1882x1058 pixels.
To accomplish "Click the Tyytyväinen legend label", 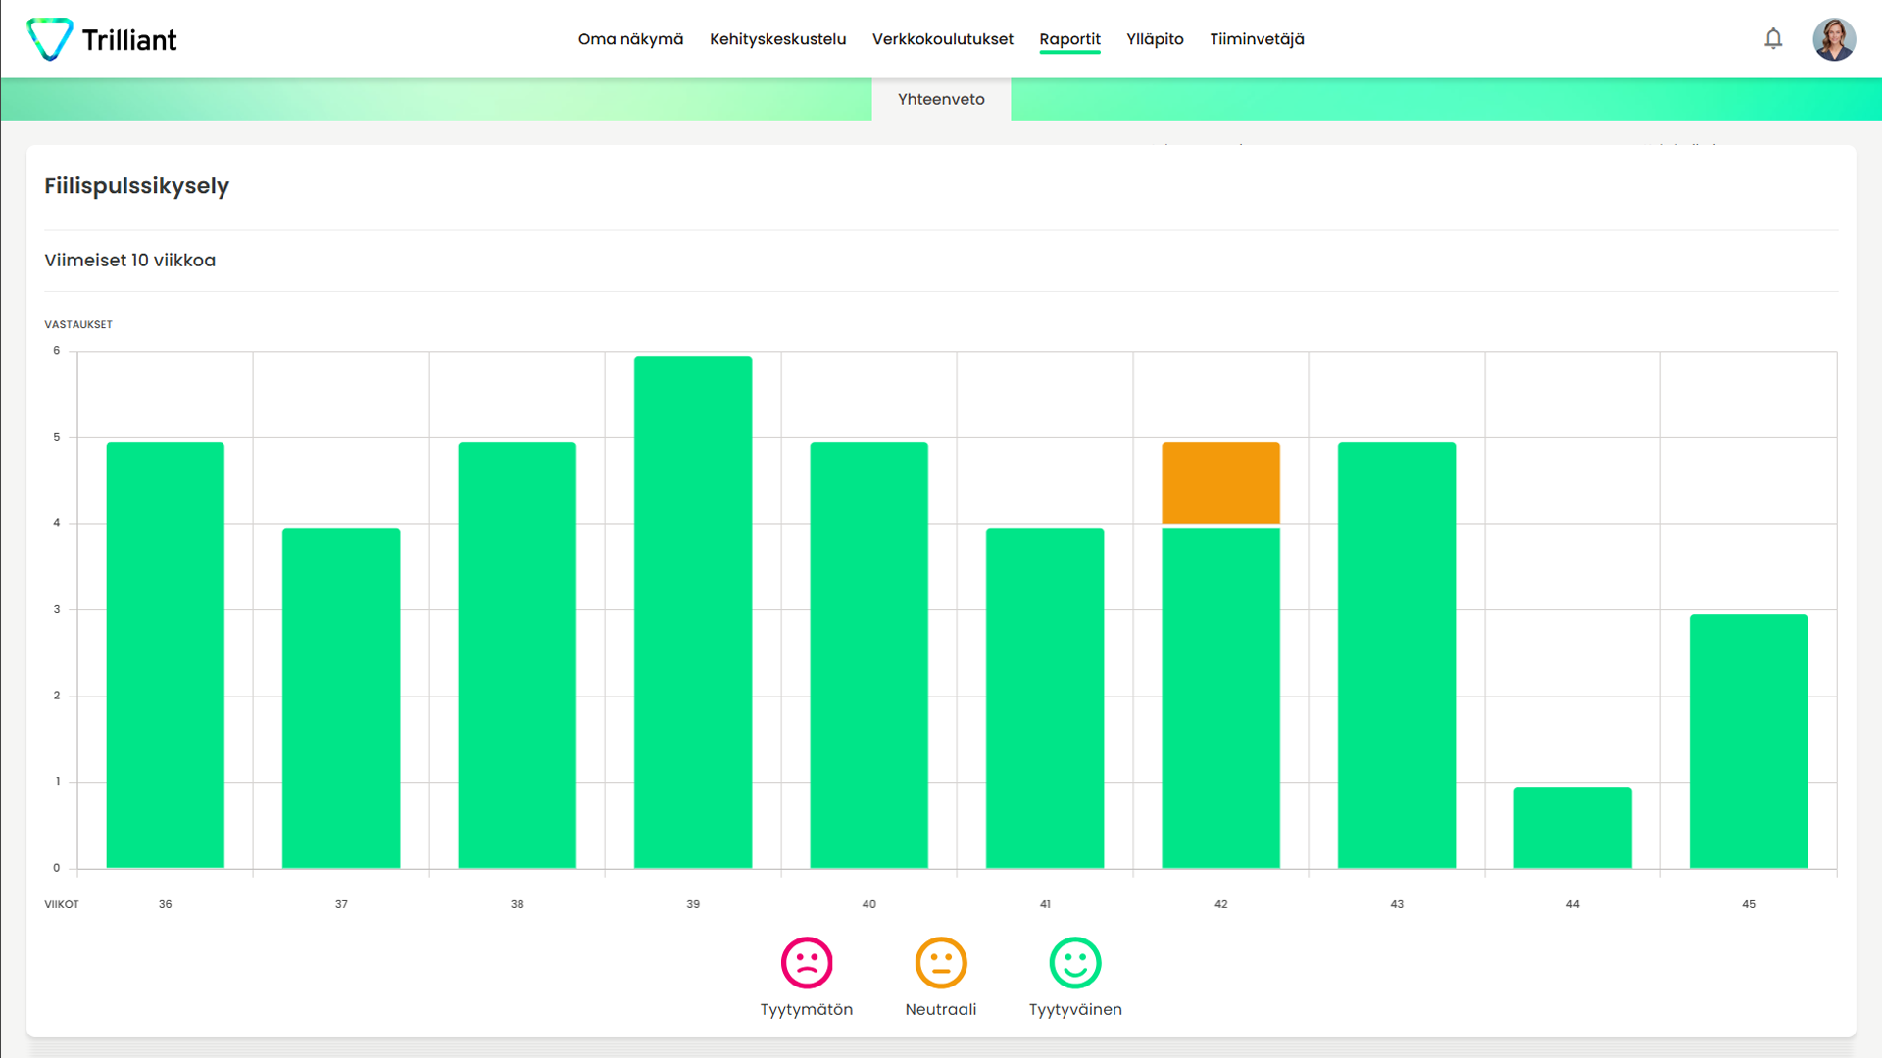I will (1075, 1009).
